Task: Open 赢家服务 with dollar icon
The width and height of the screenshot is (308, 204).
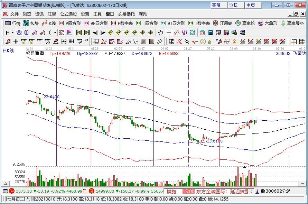Action: pos(292,24)
